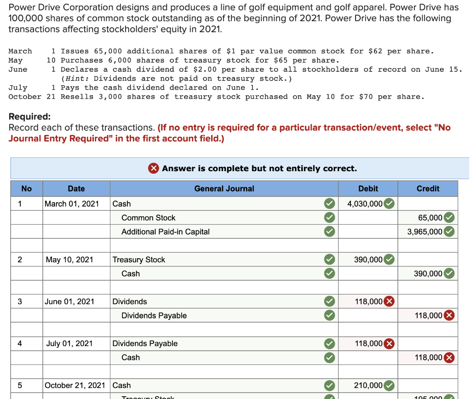The image size is (471, 399).
Task: Click the 65,000 credit amount field
Action: (428, 217)
